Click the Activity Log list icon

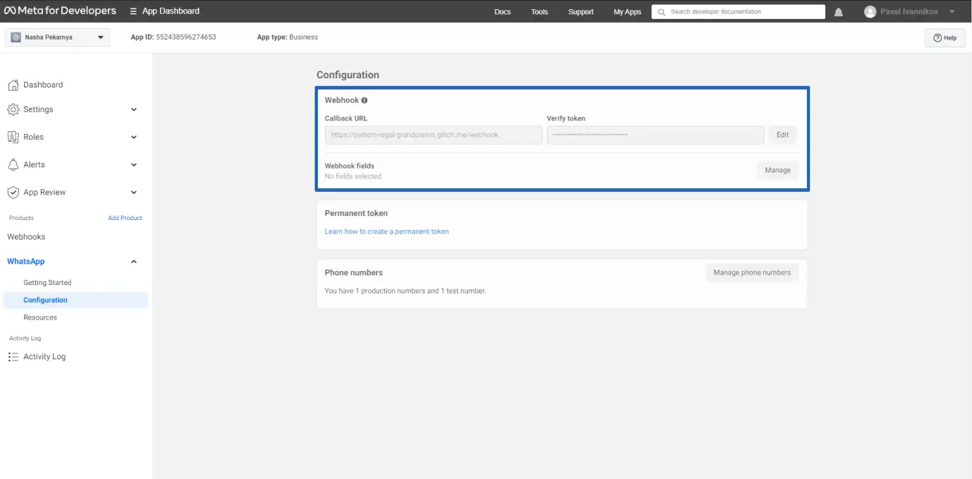[x=13, y=357]
